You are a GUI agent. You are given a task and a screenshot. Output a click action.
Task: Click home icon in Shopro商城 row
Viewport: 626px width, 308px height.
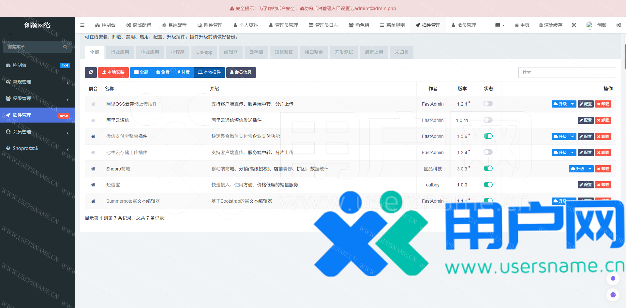(93, 169)
